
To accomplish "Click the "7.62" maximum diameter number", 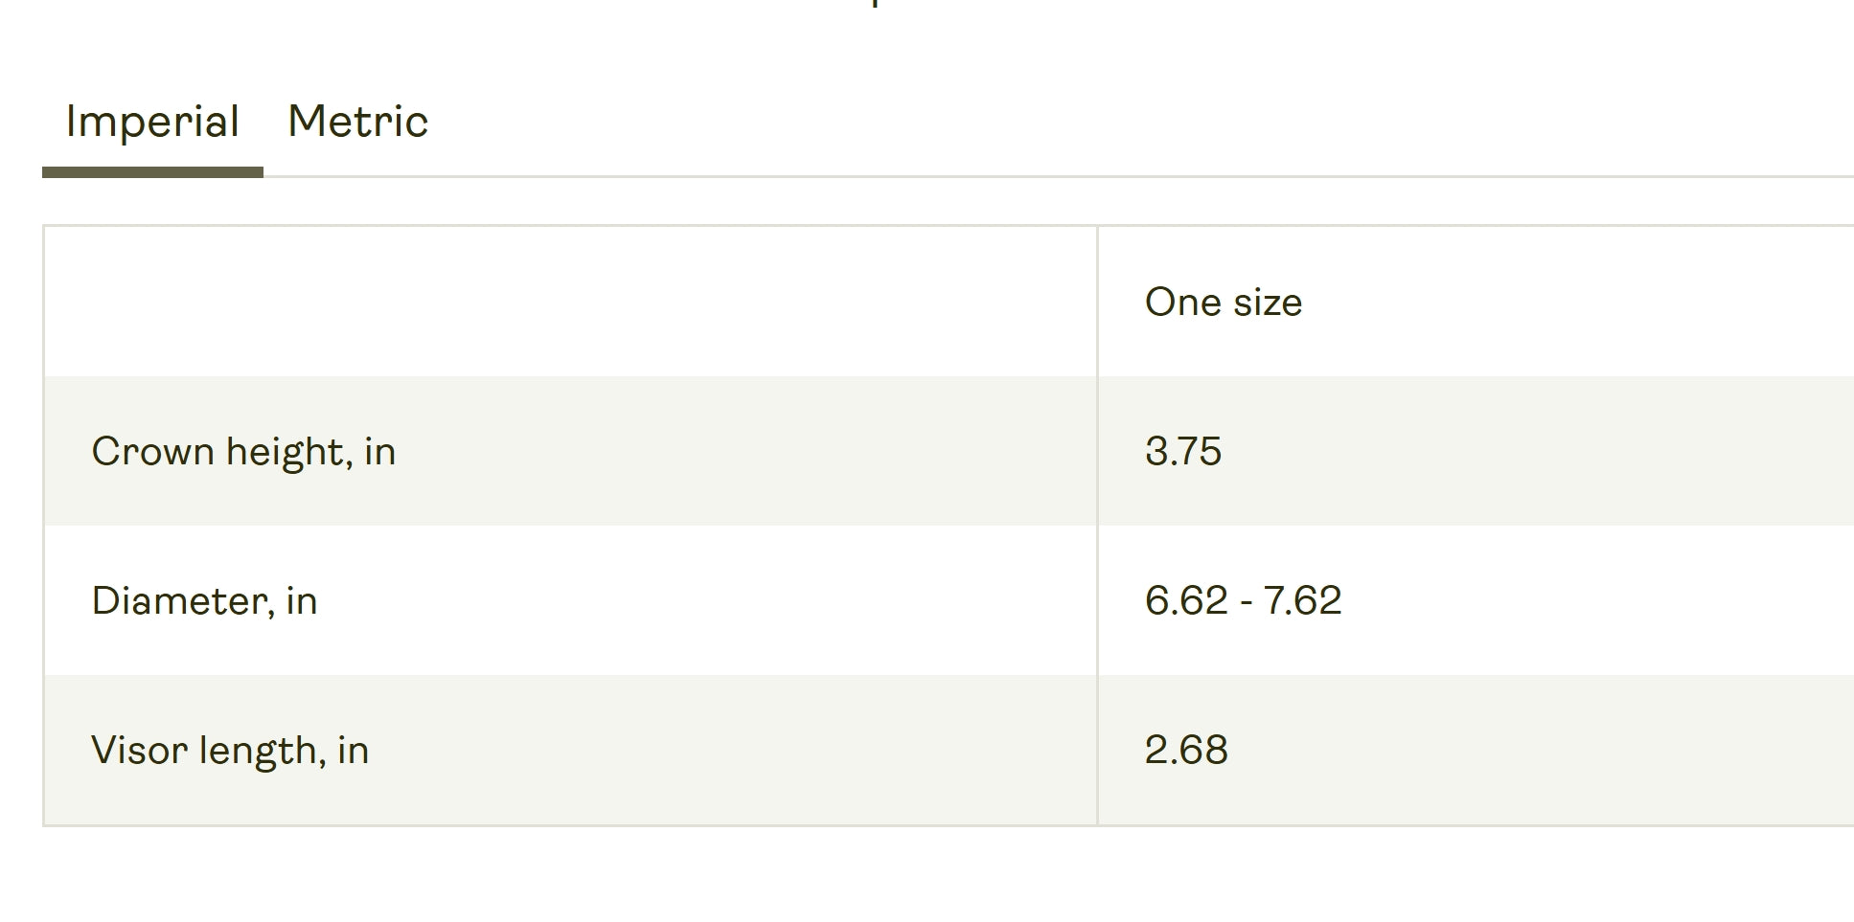I will [x=1302, y=601].
